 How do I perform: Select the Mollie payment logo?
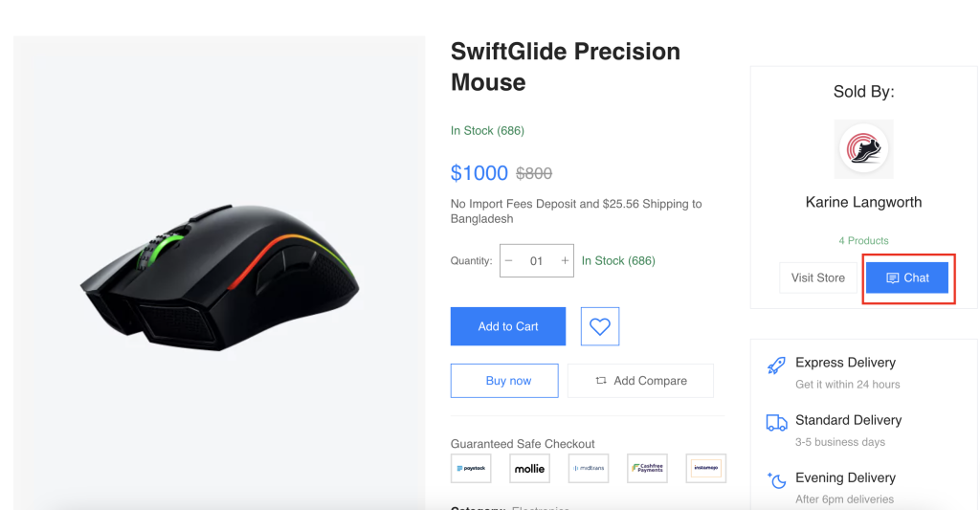pyautogui.click(x=529, y=468)
